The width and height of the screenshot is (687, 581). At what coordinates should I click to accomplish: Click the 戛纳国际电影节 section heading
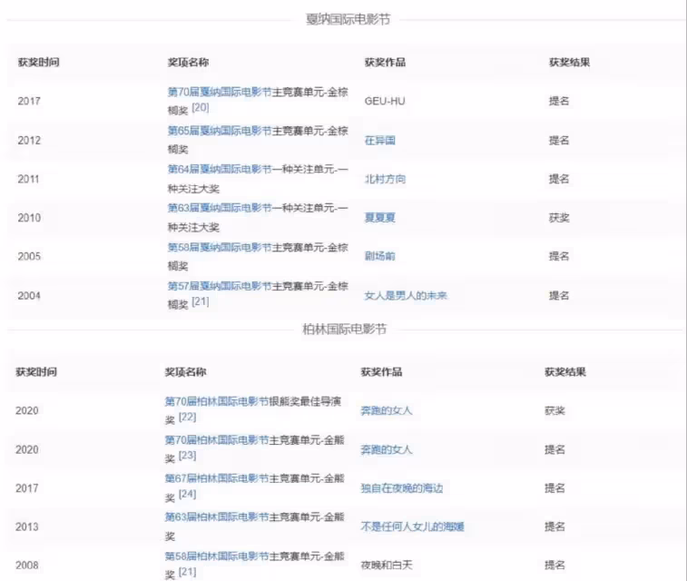click(x=348, y=19)
